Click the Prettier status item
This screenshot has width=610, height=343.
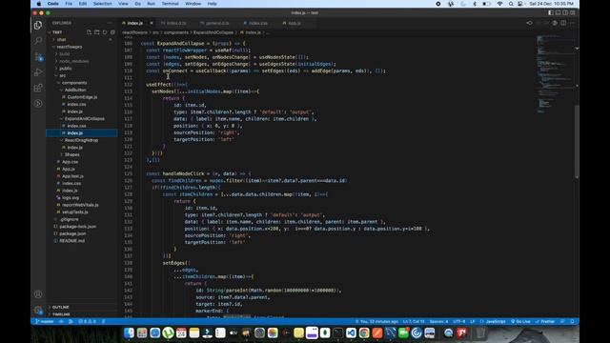pos(545,322)
